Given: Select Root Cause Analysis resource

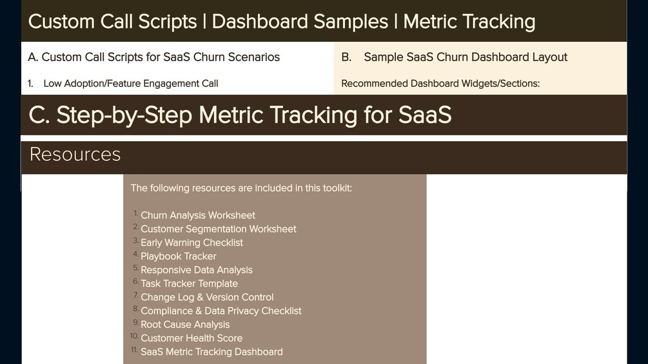Looking at the screenshot, I should click(185, 324).
